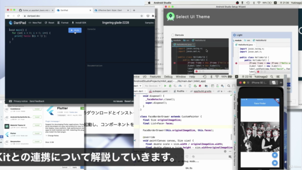The height and width of the screenshot is (170, 302).
Task: Click the red Stop icon in toolbar
Action: (x=200, y=86)
